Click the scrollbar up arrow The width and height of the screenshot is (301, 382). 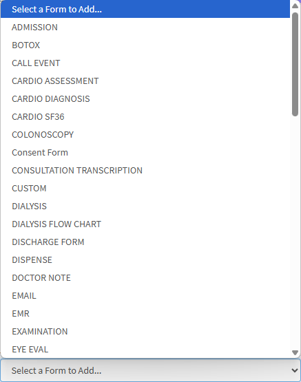click(x=295, y=6)
